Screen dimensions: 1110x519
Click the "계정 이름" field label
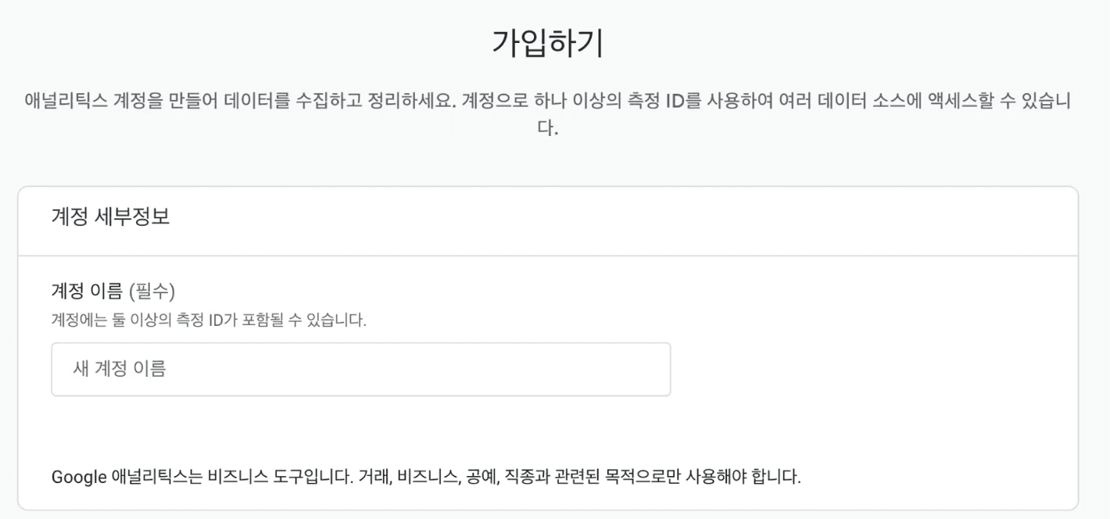pos(88,292)
